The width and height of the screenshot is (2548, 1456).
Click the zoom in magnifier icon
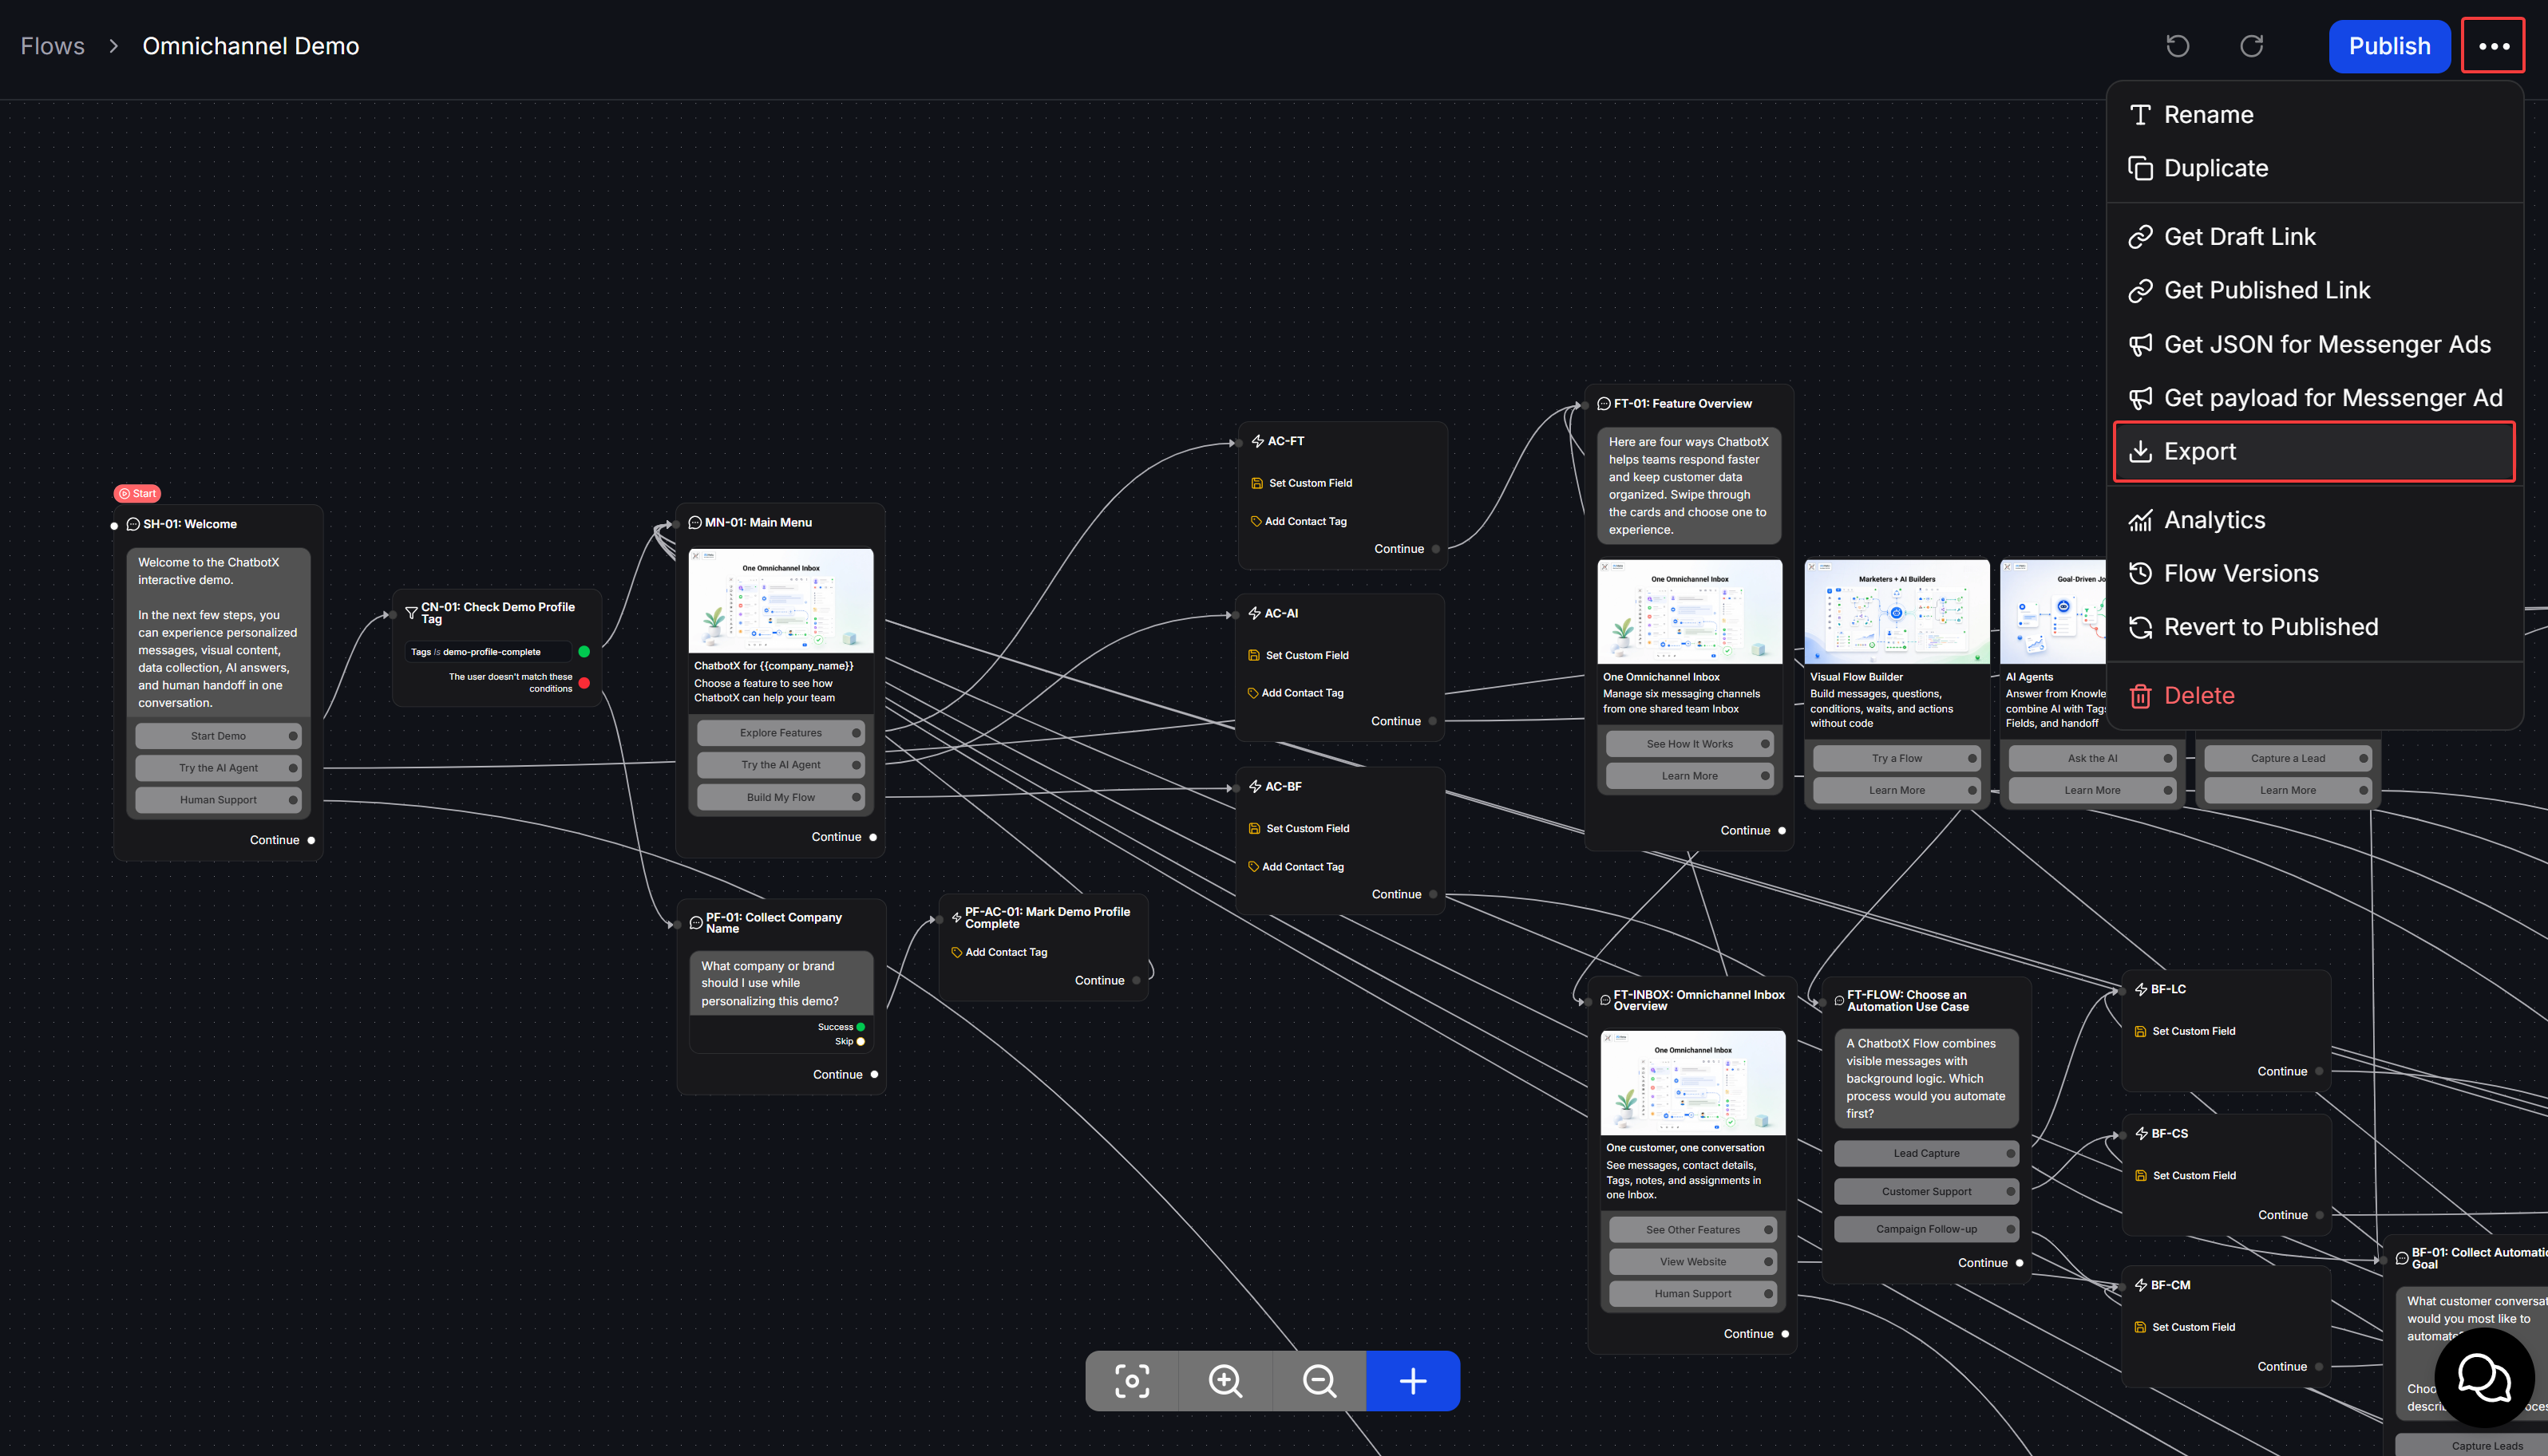(1225, 1381)
